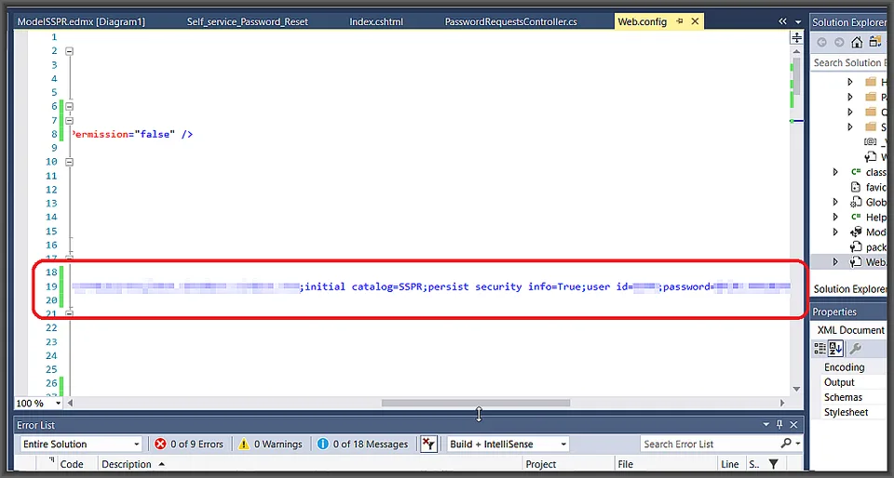Open the 100 % zoom dropdown
The height and width of the screenshot is (478, 894).
click(x=58, y=404)
